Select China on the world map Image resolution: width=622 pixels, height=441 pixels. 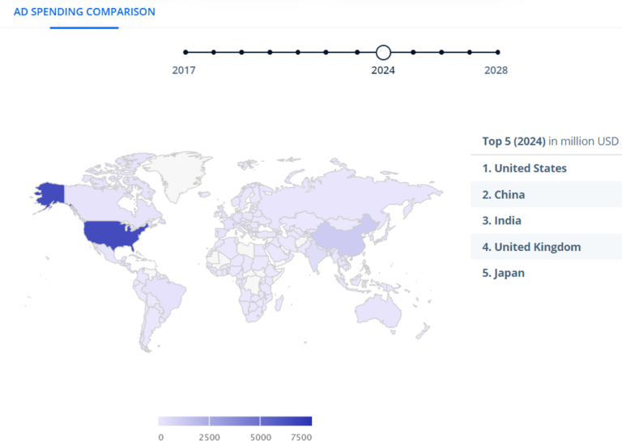pyautogui.click(x=339, y=236)
